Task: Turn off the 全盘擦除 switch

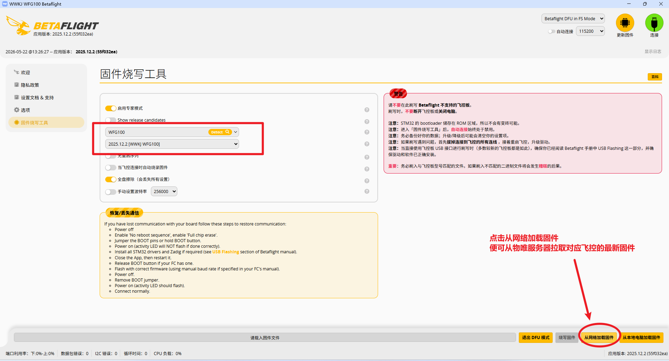Action: pyautogui.click(x=111, y=179)
